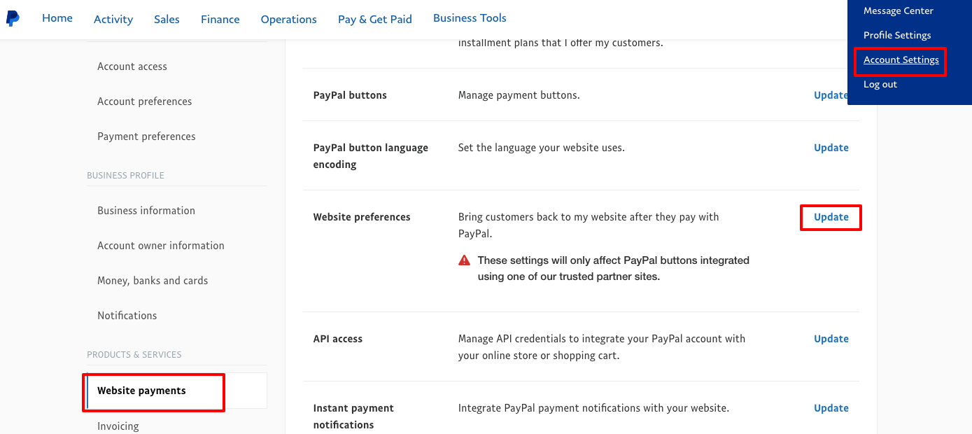The height and width of the screenshot is (434, 972).
Task: Click the warning icon under Website preferences
Action: click(463, 259)
